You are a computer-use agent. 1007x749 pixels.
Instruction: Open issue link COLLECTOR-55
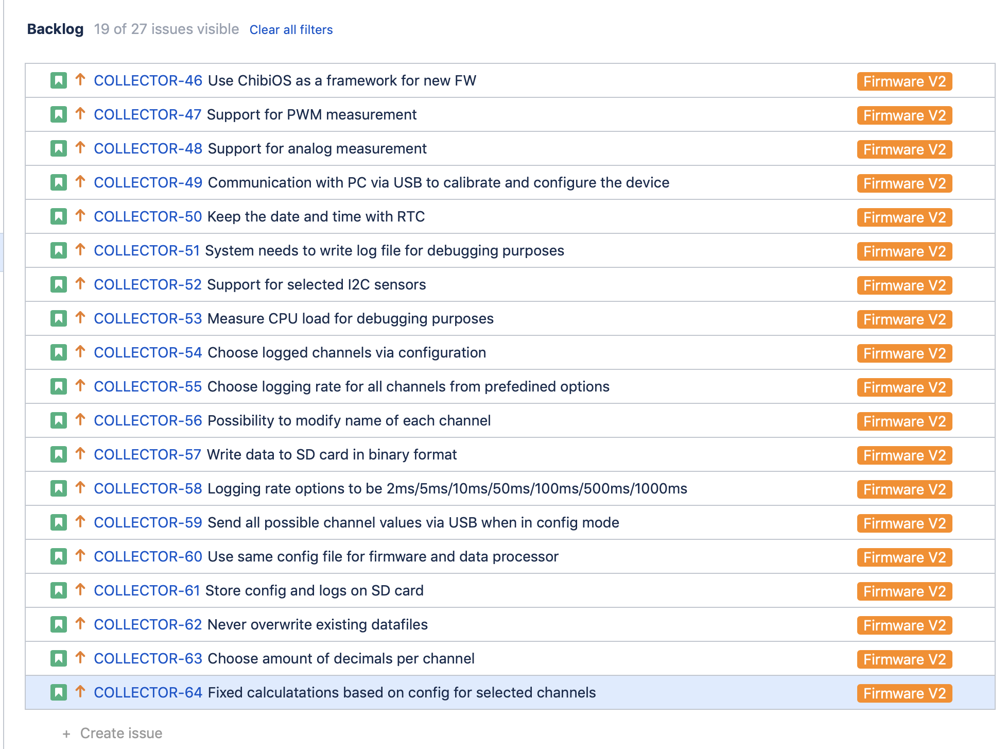(148, 387)
